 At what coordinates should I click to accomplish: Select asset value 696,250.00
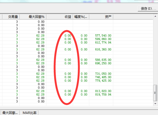click(x=103, y=63)
